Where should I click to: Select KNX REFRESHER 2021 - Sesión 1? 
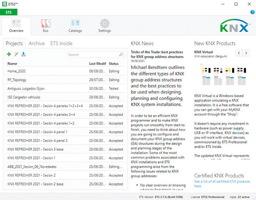point(65,158)
